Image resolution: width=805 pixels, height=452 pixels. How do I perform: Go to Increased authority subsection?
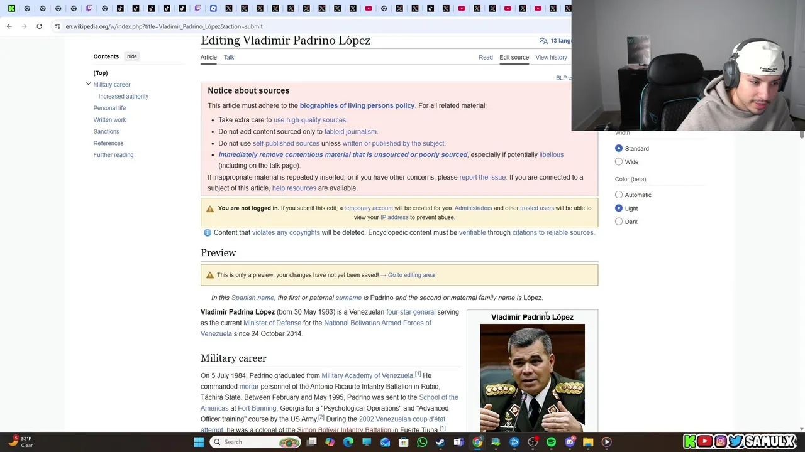(x=123, y=96)
